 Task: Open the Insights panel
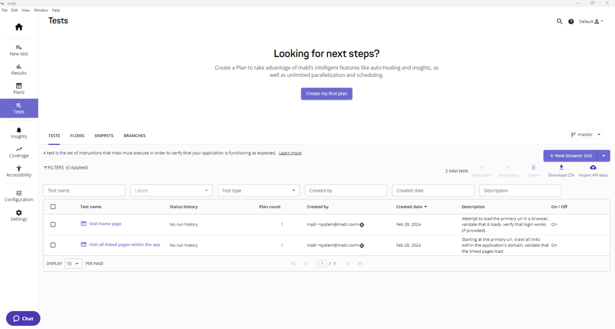[x=18, y=133]
